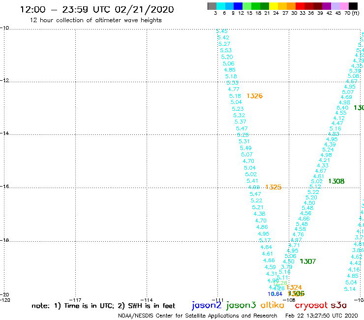Image resolution: width=364 pixels, height=320 pixels.
Task: Click the wave height value 5.32
Action: pos(239,115)
